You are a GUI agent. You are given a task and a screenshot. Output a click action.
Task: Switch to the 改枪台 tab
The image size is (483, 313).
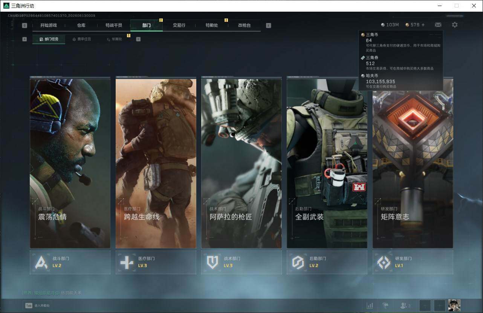coord(244,25)
